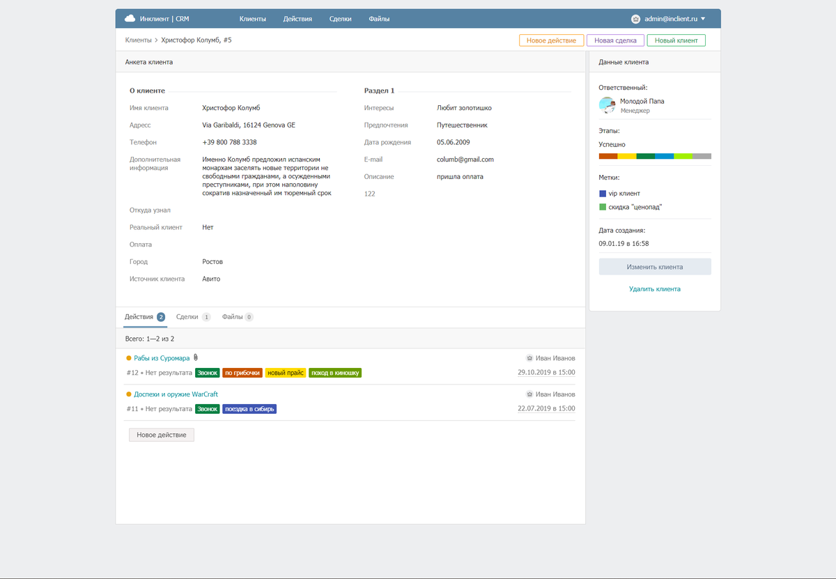Click the Инклиент cloud logo icon
This screenshot has width=836, height=579.
pyautogui.click(x=130, y=19)
